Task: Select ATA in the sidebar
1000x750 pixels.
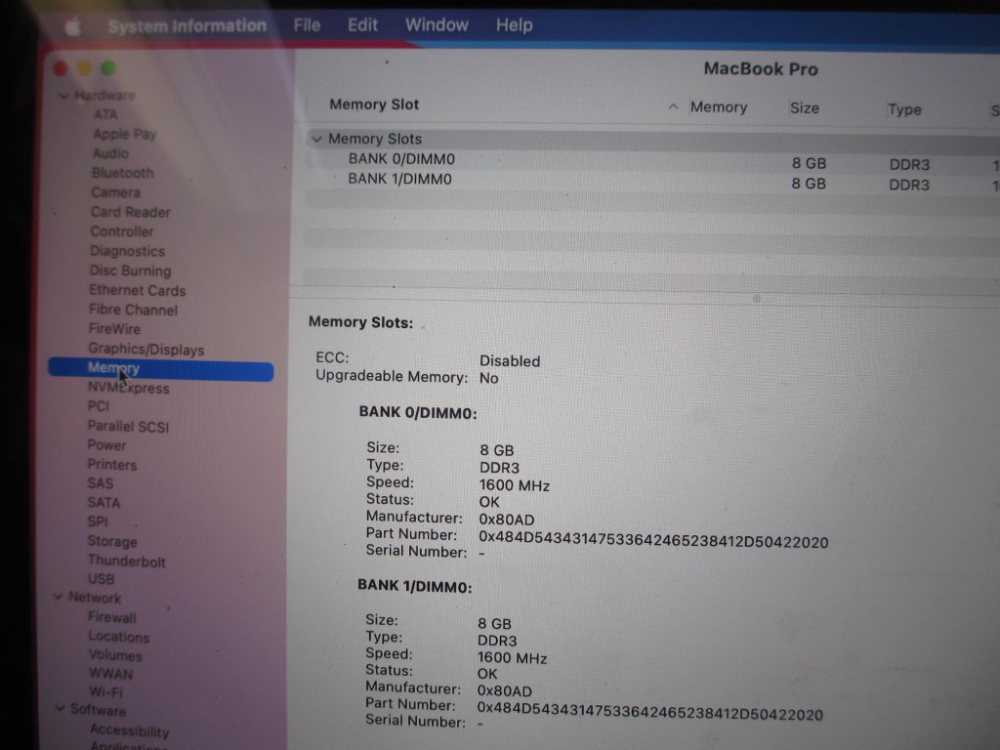Action: [x=105, y=114]
